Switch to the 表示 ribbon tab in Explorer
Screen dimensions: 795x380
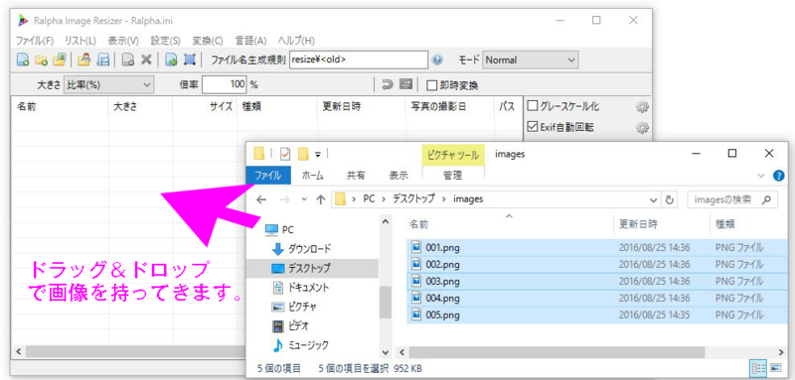(398, 176)
